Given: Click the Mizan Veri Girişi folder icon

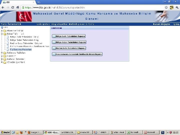Looking at the screenshot, I should pos(5,31).
